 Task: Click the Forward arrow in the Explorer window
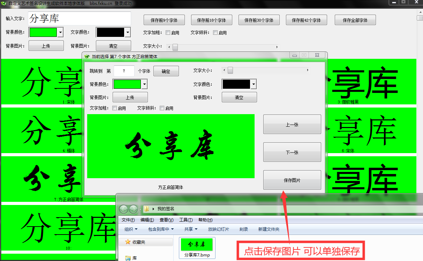click(x=133, y=209)
